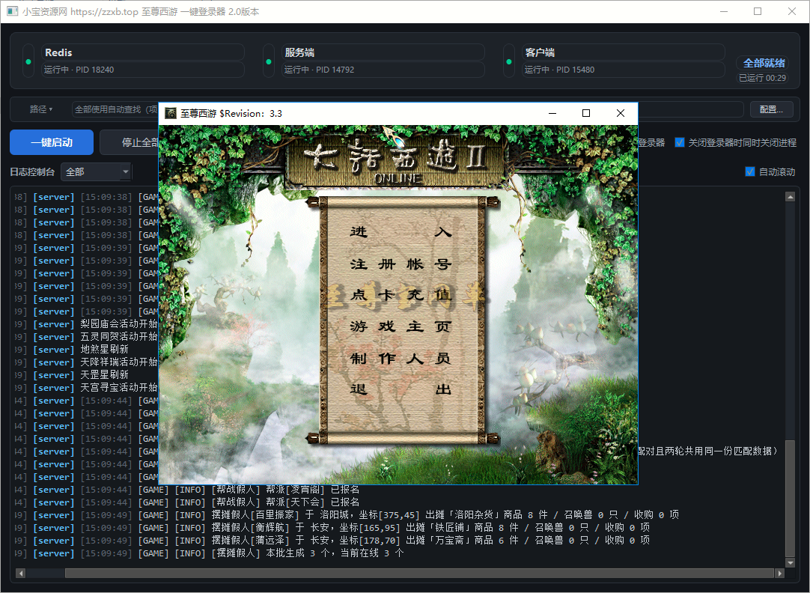
Task: Choose 点卡充值 on the game menu
Action: click(401, 295)
